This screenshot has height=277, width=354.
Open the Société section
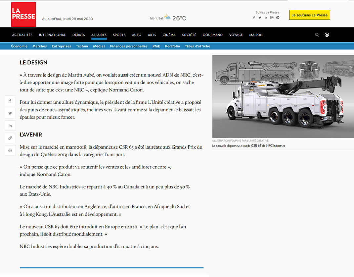coord(189,35)
